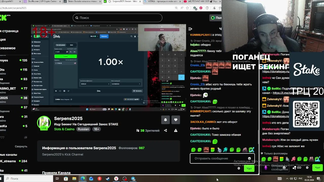Click the Windows taskbar Поиск search box
This screenshot has height=182, width=324.
click(x=28, y=179)
